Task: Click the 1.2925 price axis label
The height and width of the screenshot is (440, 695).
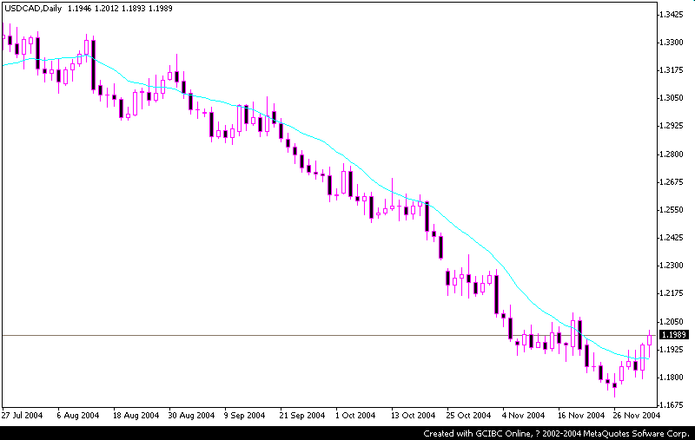Action: pyautogui.click(x=671, y=126)
